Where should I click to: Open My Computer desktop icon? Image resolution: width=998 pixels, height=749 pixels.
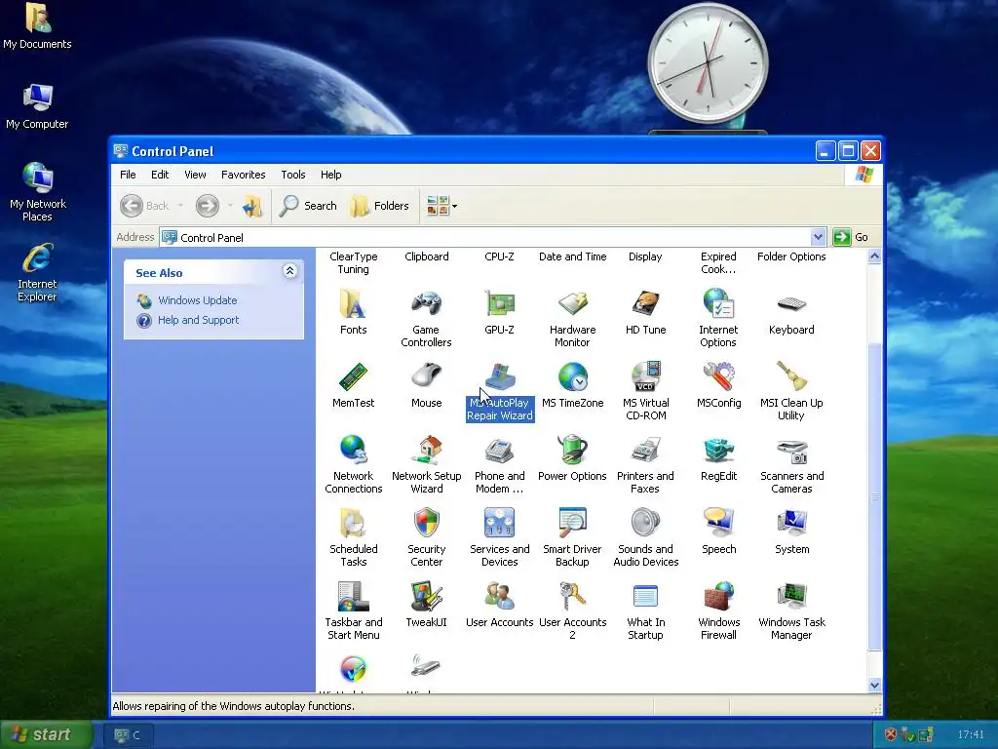(x=37, y=106)
